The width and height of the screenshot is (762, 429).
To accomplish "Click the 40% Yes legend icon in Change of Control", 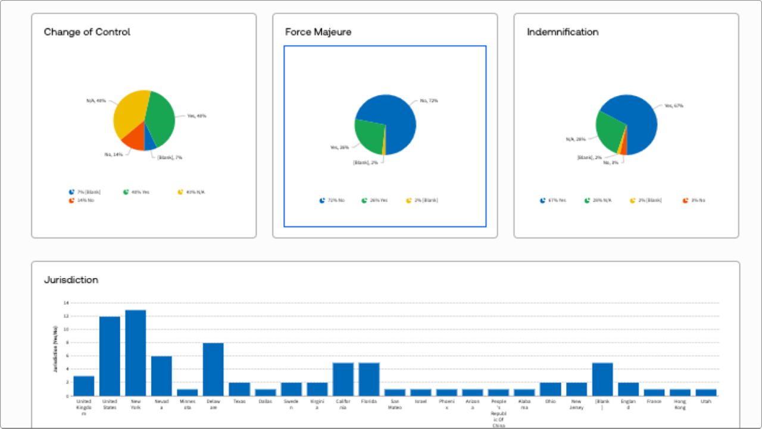I will (x=126, y=192).
